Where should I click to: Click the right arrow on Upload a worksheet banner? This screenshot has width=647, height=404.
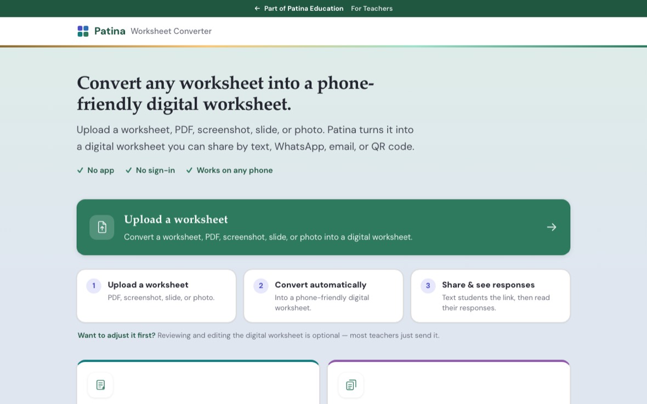[552, 227]
